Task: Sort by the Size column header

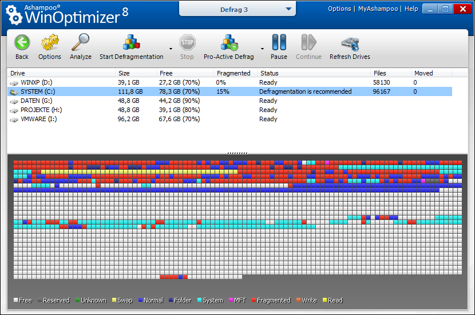Action: coord(136,73)
